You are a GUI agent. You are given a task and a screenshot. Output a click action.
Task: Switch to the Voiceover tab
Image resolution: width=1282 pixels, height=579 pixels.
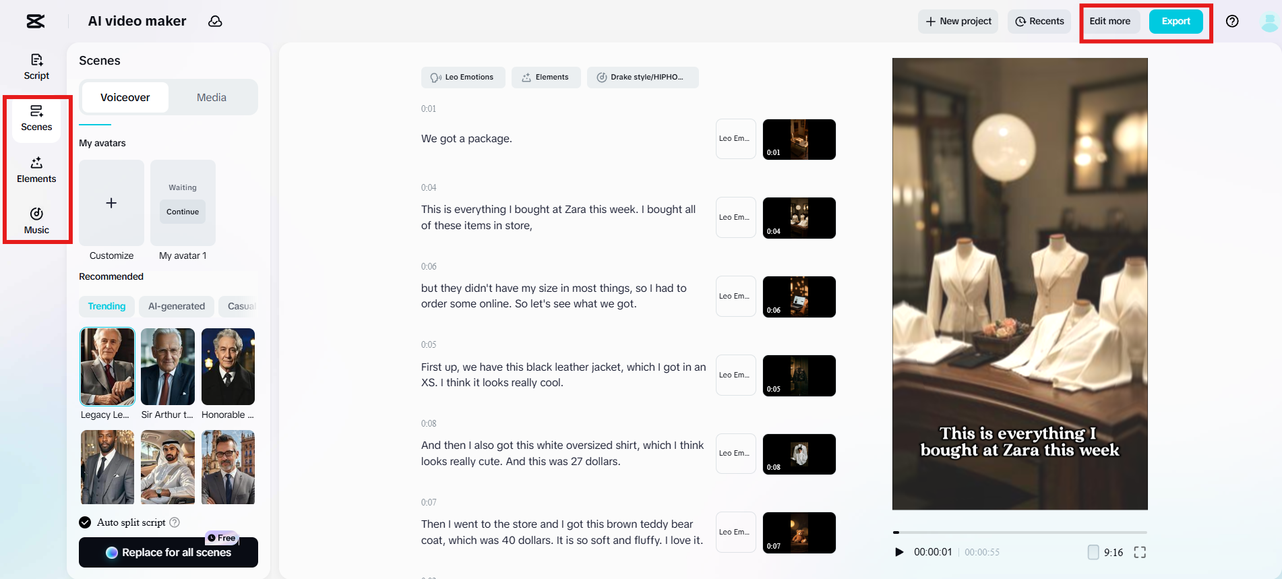click(125, 98)
